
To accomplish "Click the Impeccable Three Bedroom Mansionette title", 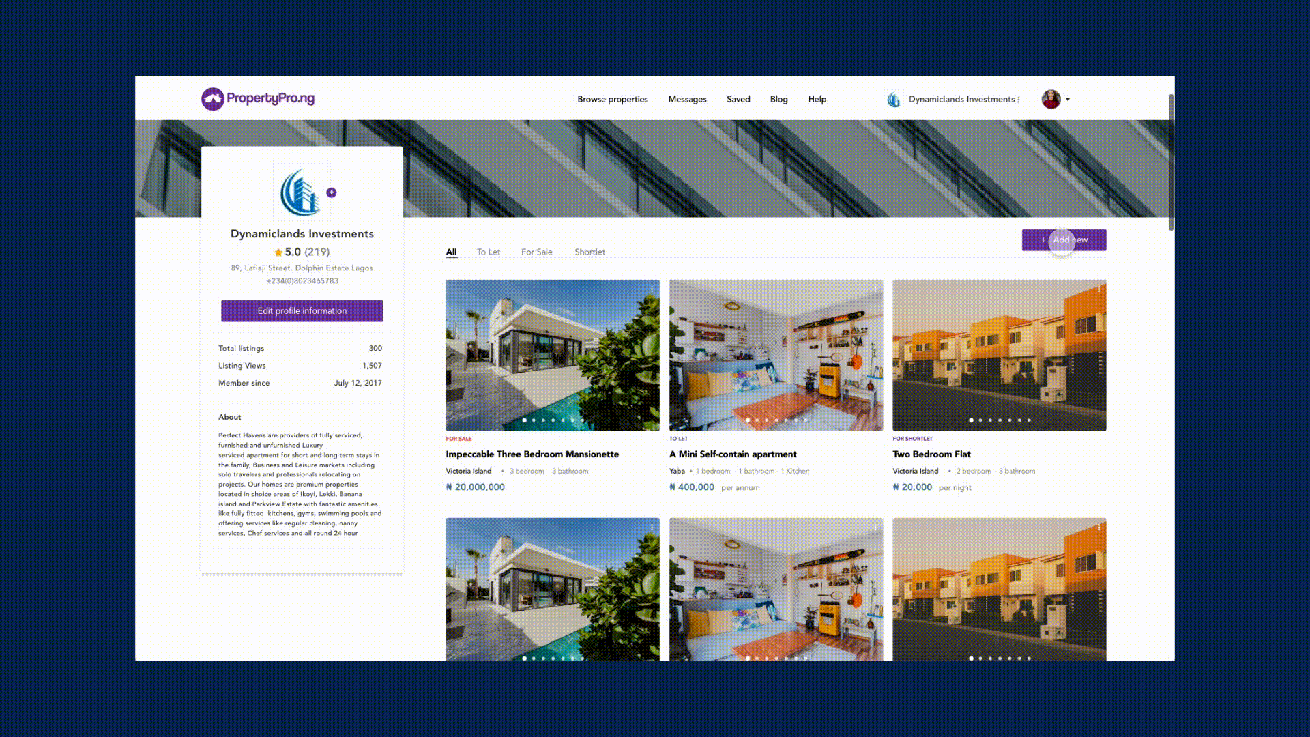I will 532,454.
